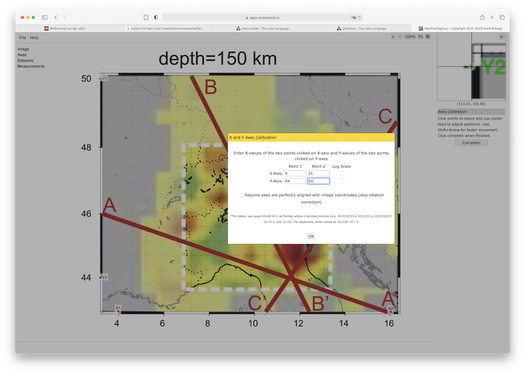Click the Safari tab overview icon
525x374 pixels.
502,17
